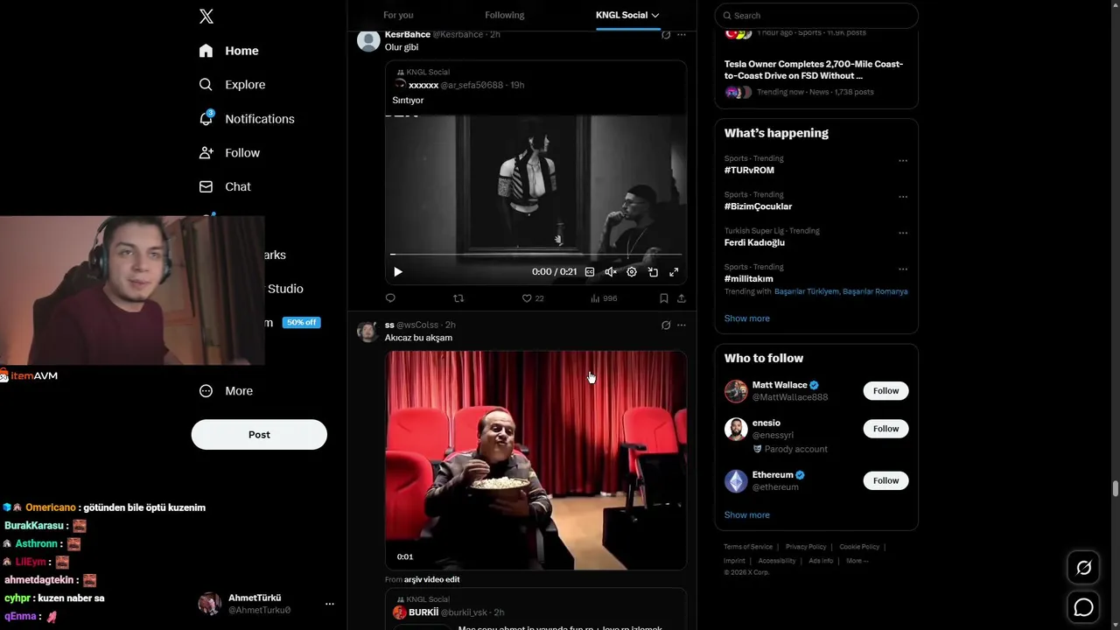The width and height of the screenshot is (1120, 630).
Task: Click the Post button
Action: (259, 435)
